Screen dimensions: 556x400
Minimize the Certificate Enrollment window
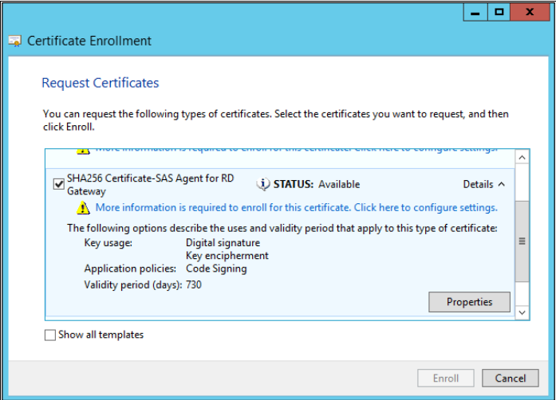tap(475, 13)
